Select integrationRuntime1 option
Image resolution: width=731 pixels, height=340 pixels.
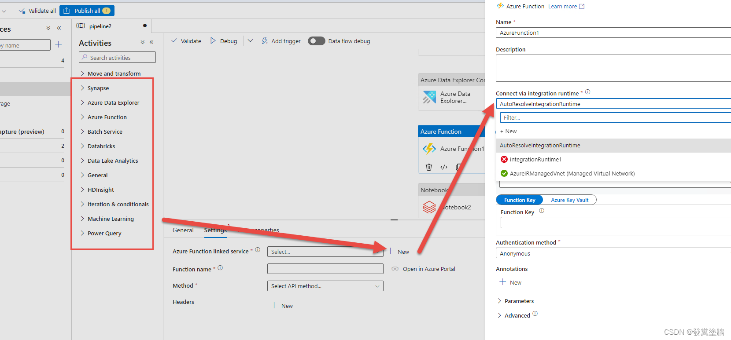[613, 159]
